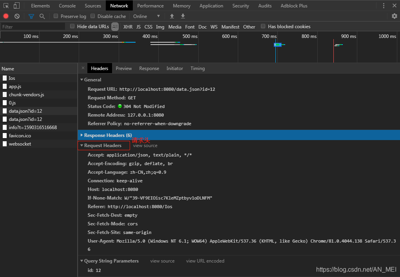Open the Memory tab
The height and width of the screenshot is (277, 400).
click(182, 5)
